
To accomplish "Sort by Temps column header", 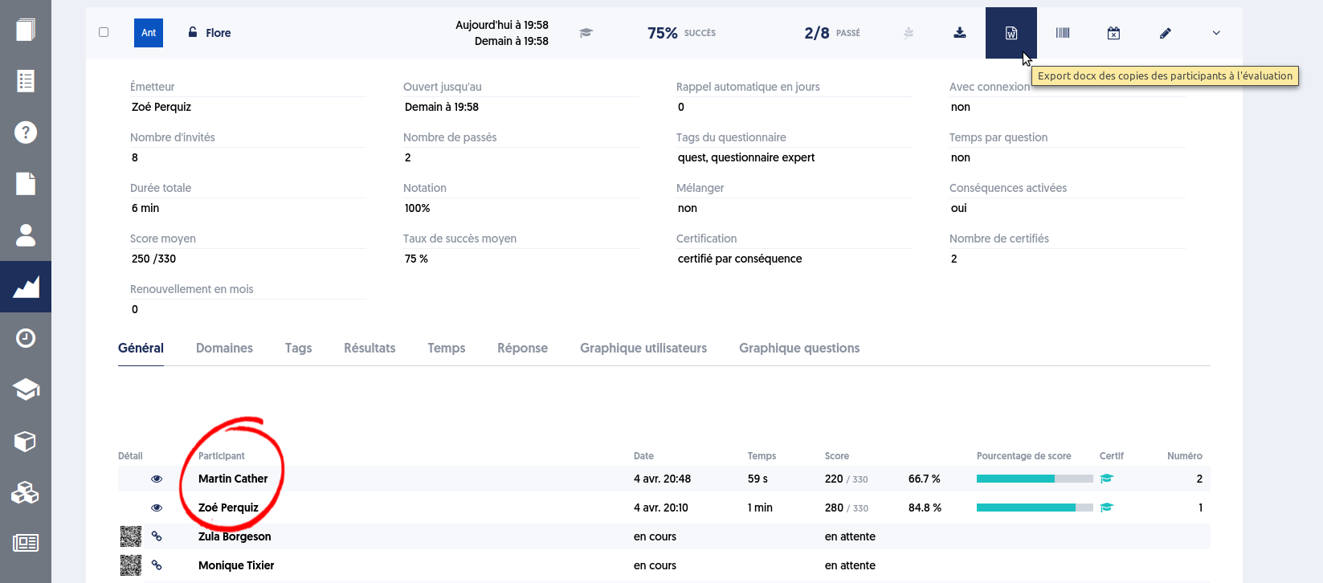I will point(762,456).
